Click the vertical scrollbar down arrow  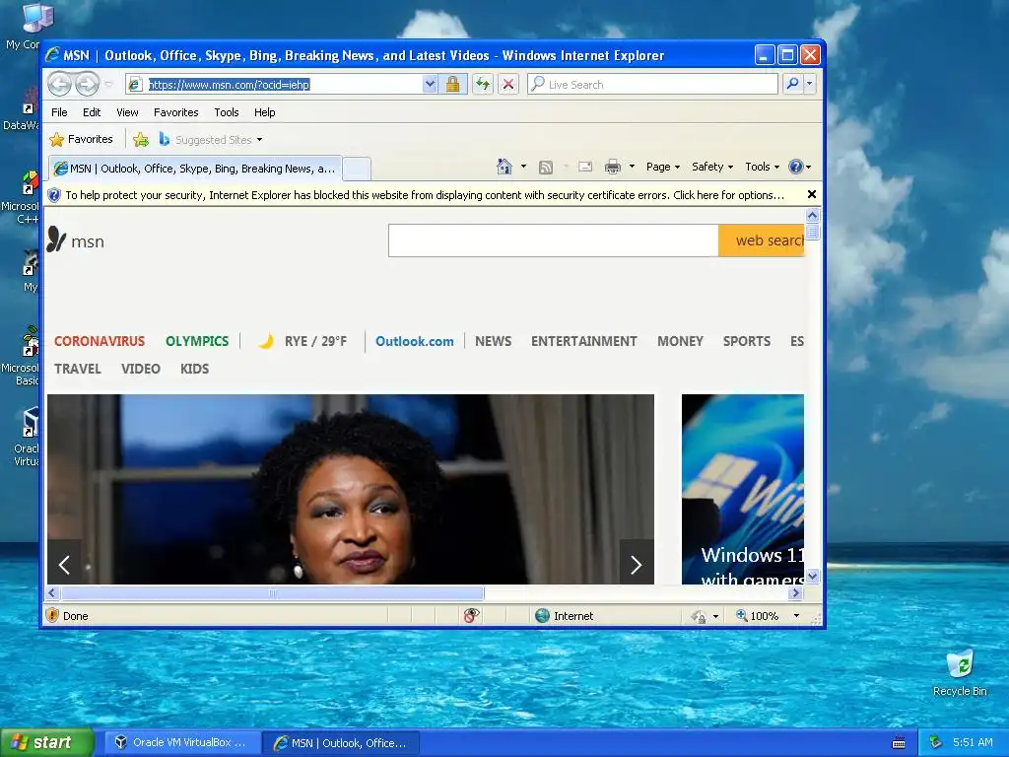(812, 576)
